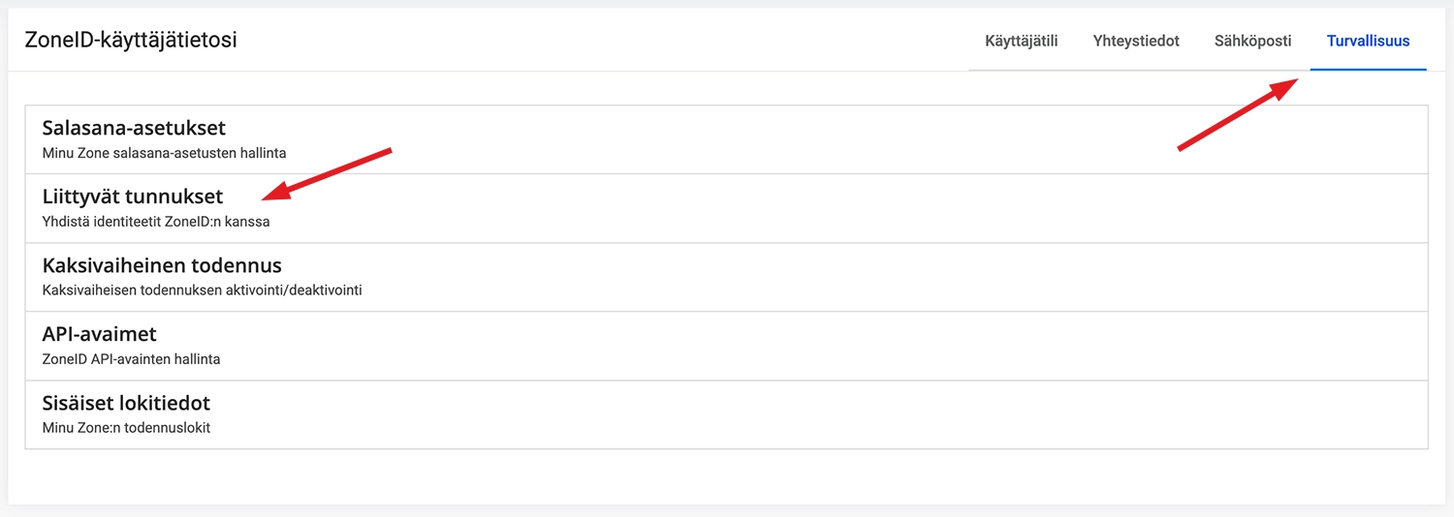The height and width of the screenshot is (517, 1454).
Task: Expand the API-avaimet section
Action: pos(99,334)
